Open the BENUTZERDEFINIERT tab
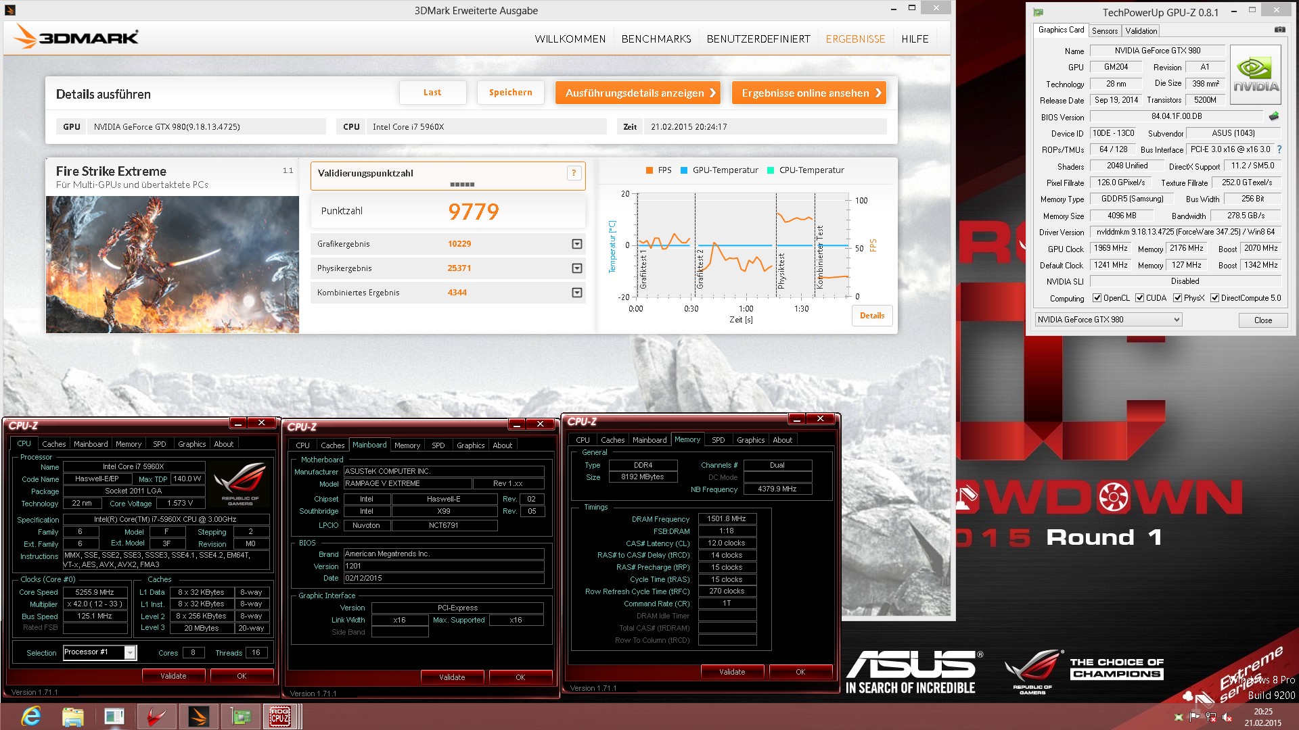This screenshot has width=1299, height=730. pos(758,39)
